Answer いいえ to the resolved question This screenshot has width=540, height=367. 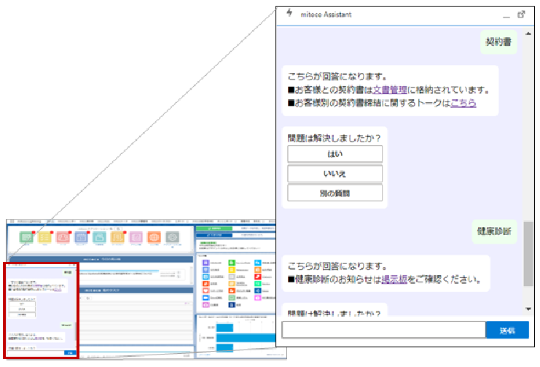pyautogui.click(x=334, y=174)
